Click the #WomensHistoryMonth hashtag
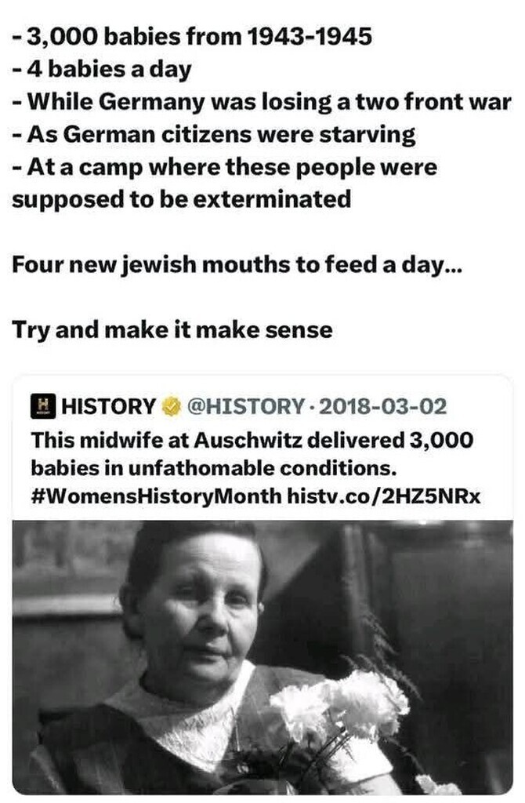525x803 pixels. pos(156,496)
